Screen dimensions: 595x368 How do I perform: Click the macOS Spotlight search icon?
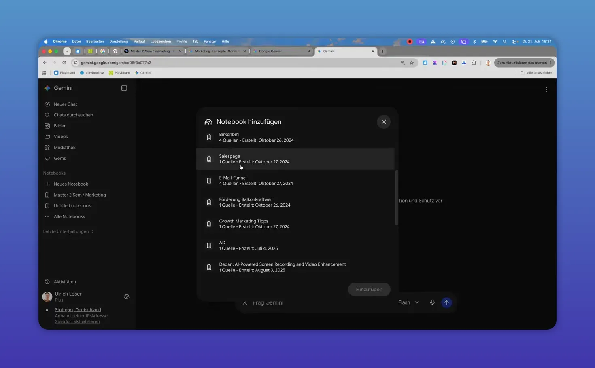[x=504, y=42]
